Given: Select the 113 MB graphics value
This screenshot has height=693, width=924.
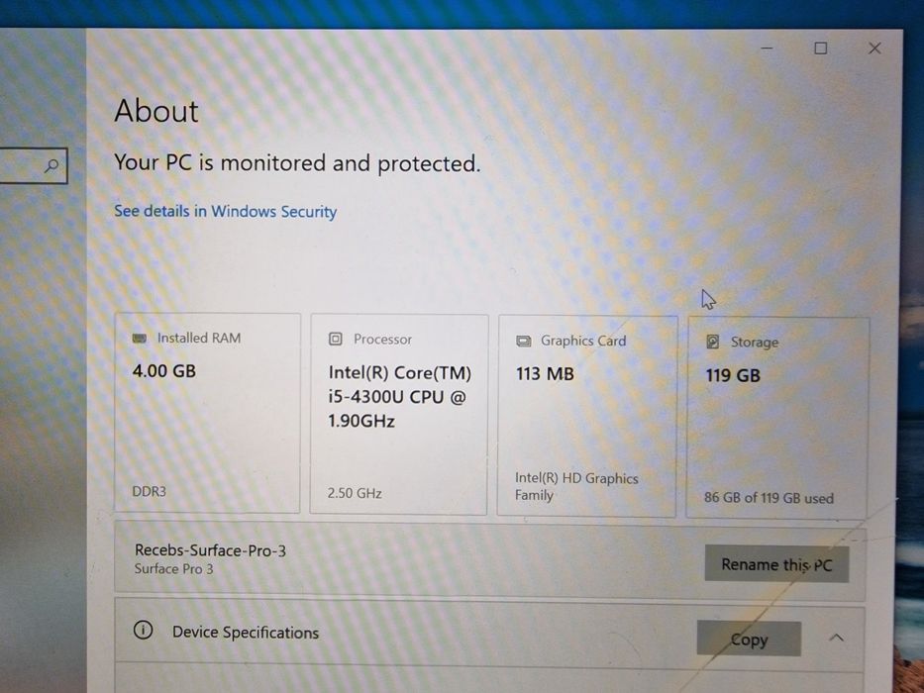Looking at the screenshot, I should pyautogui.click(x=545, y=373).
